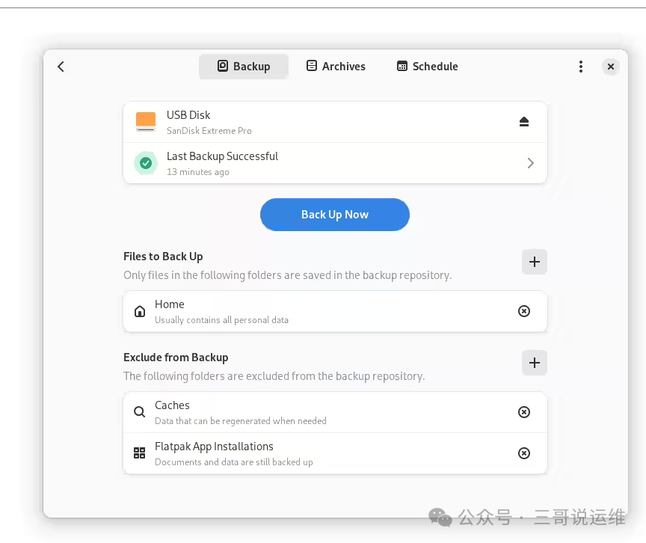
Task: Remove the Caches exclusion
Action: 524,412
